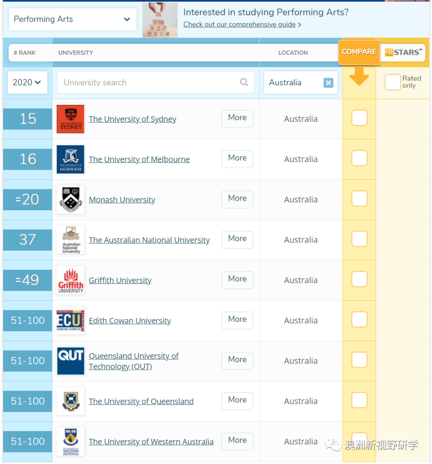Open the Australia location filter field
This screenshot has width=432, height=464.
point(301,82)
